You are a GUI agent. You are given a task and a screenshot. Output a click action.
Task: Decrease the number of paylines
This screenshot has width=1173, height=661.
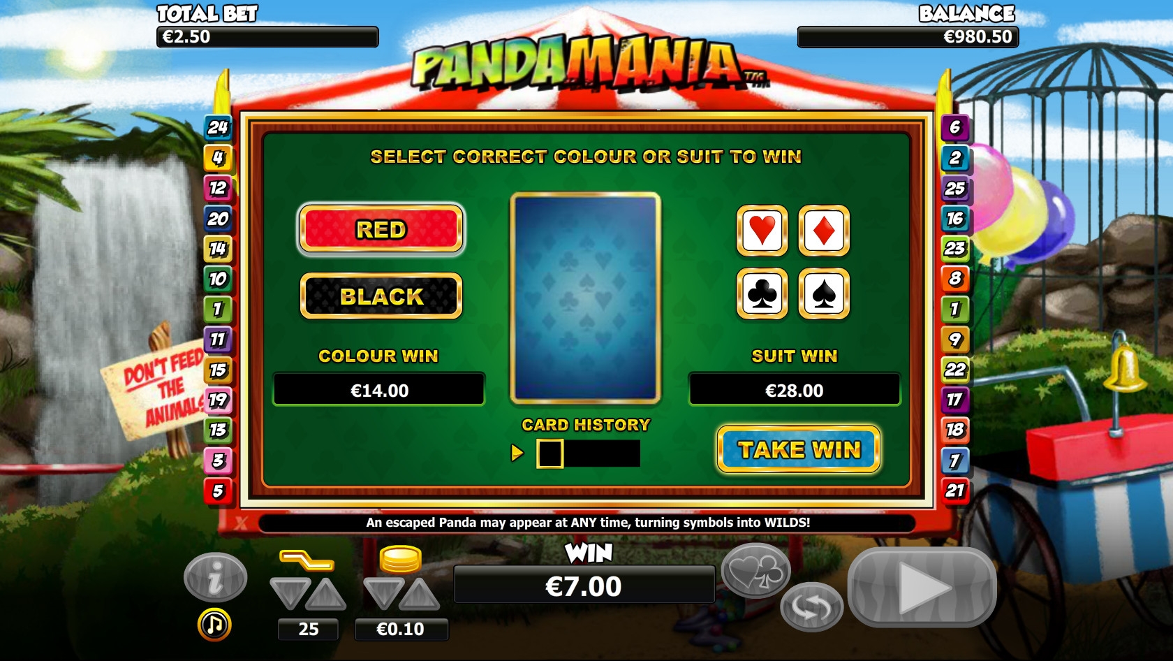[290, 594]
